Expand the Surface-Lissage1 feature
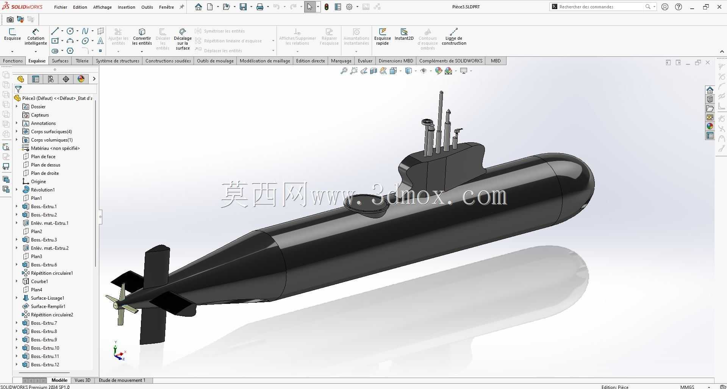Screen dimensions: 727x389 tap(17, 298)
